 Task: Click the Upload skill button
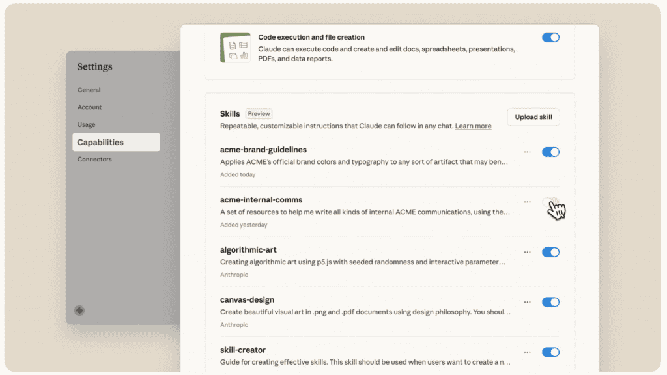click(x=533, y=117)
